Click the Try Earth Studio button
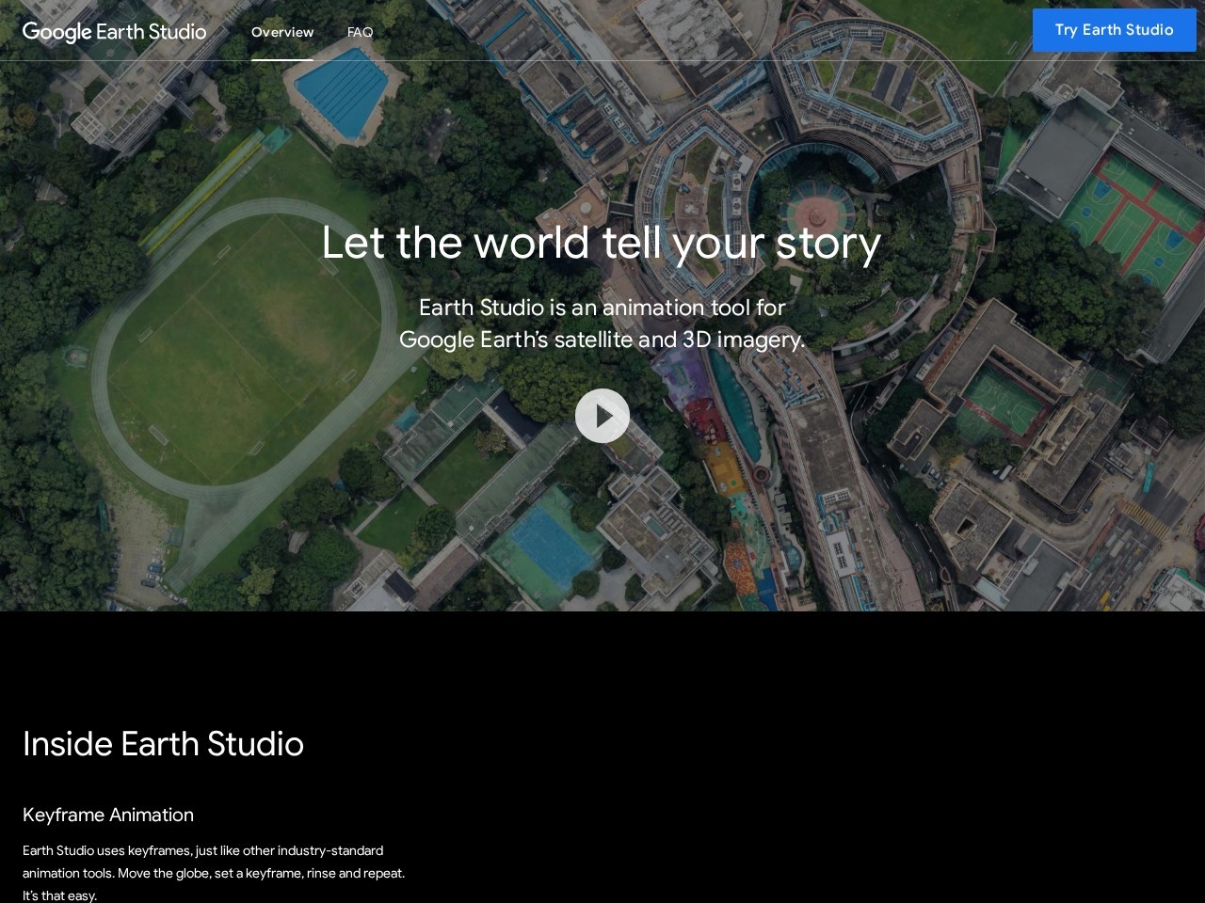The image size is (1205, 903). 1114,30
